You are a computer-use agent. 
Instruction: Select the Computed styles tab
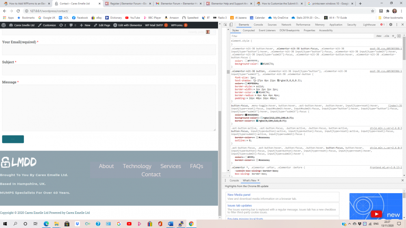(248, 30)
